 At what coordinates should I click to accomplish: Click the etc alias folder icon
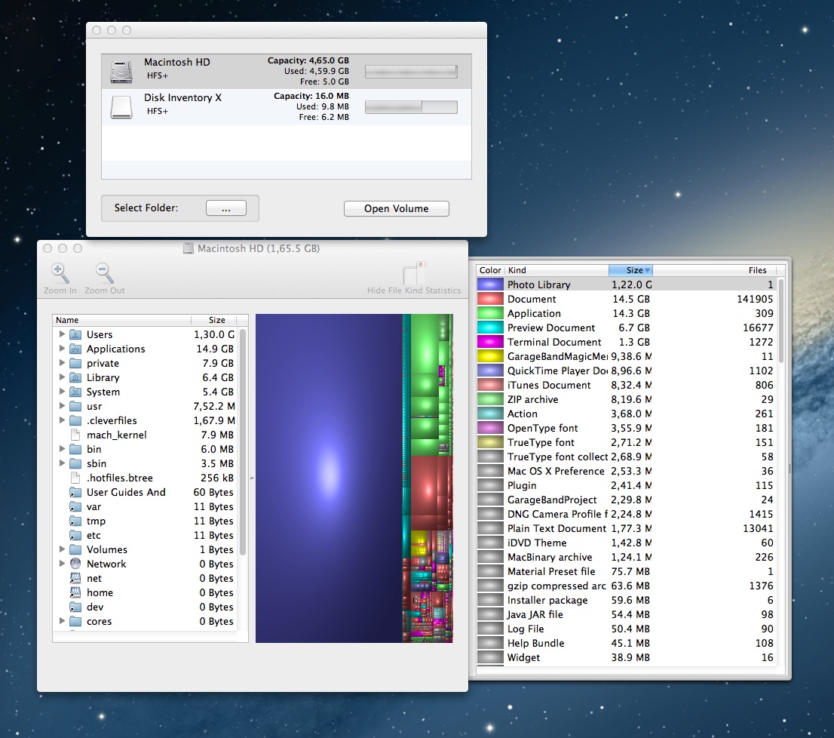[75, 535]
